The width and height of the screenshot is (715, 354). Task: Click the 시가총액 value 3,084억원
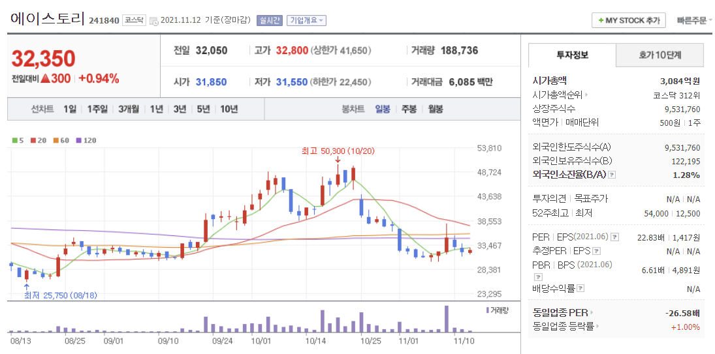pos(680,81)
